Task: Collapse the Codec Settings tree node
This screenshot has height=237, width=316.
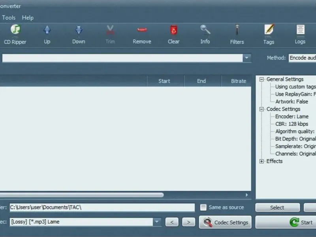Action: click(261, 109)
